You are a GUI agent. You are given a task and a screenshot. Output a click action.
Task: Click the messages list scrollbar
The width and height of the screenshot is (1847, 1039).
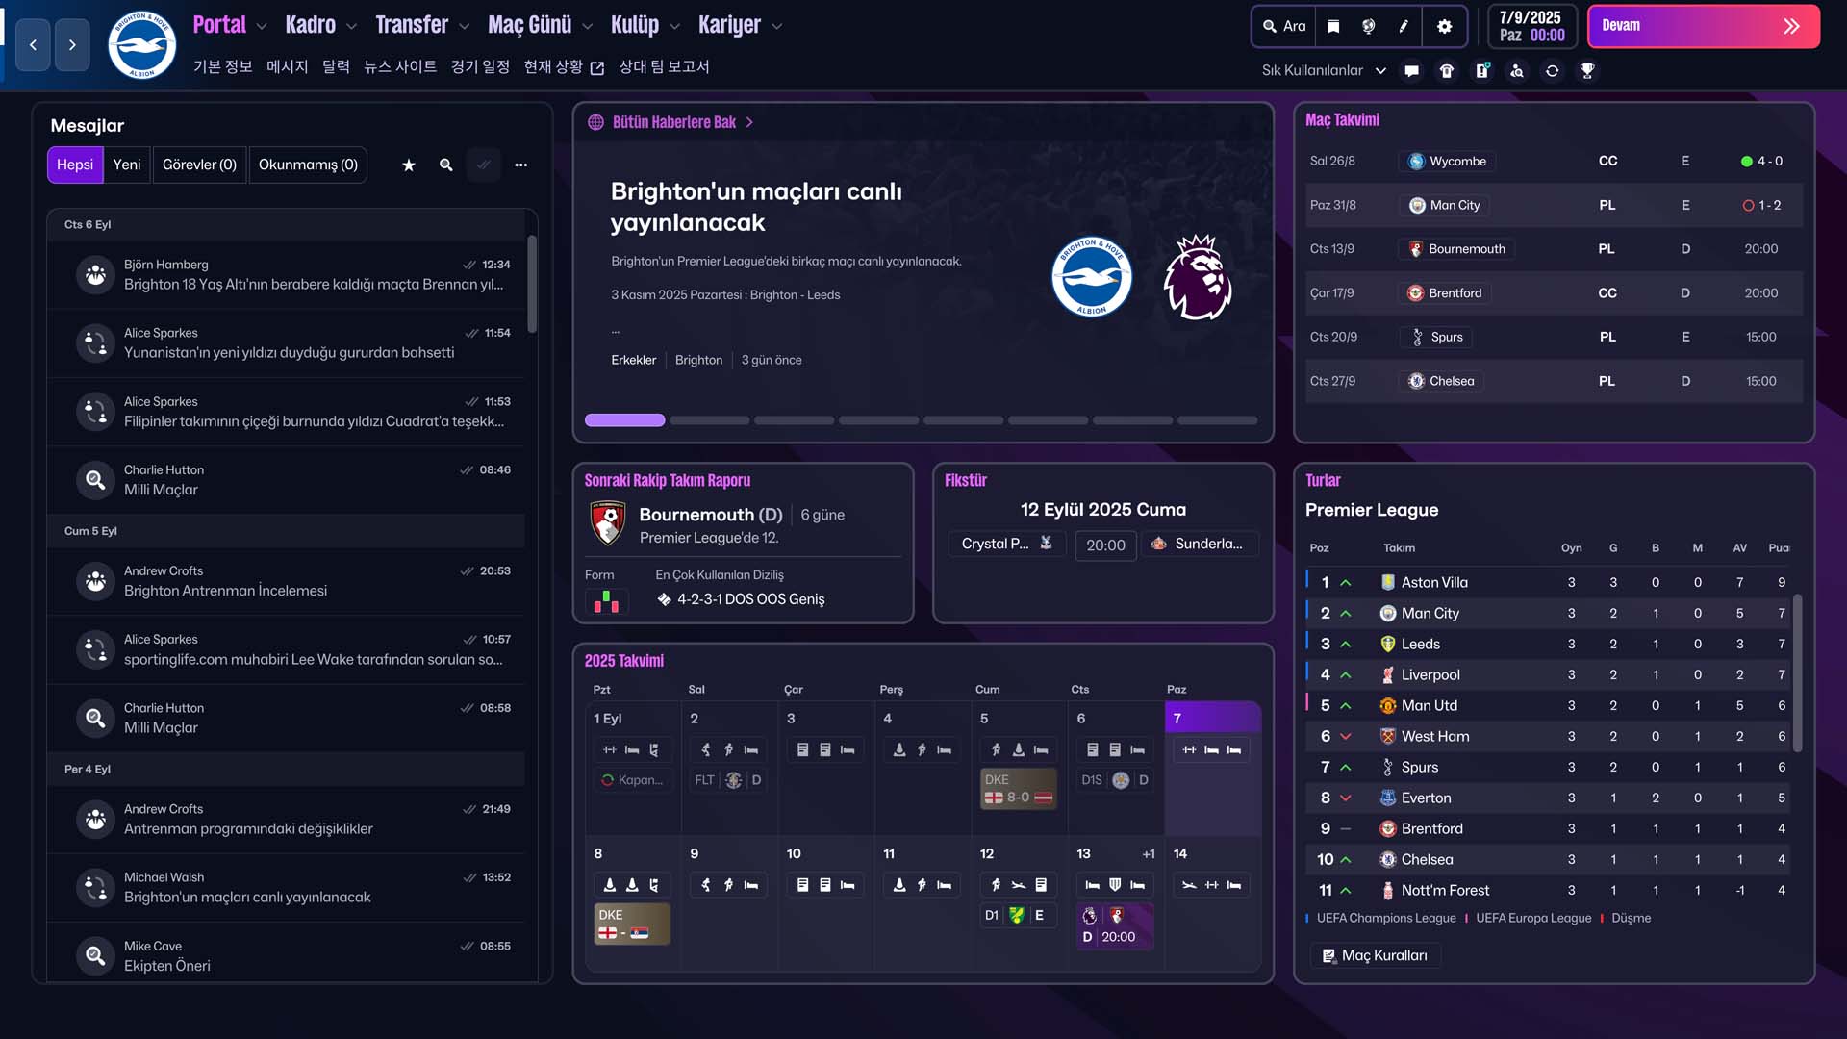pos(532,284)
